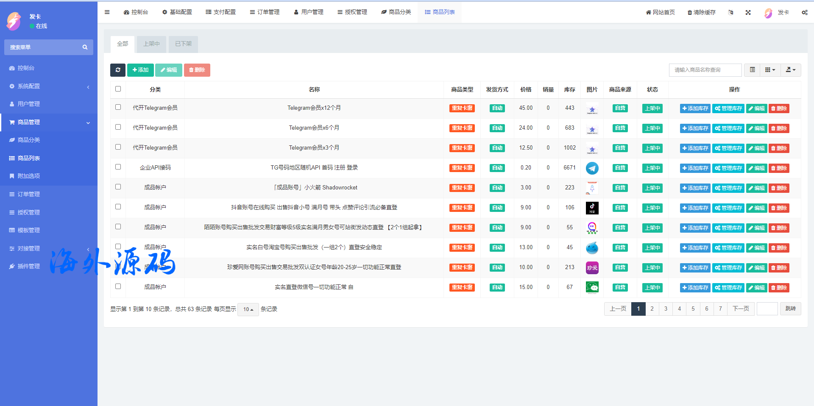Open the export dropdown button
814x406 pixels.
[790, 70]
